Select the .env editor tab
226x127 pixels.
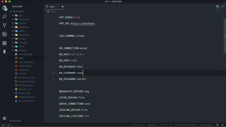[x=54, y=7]
